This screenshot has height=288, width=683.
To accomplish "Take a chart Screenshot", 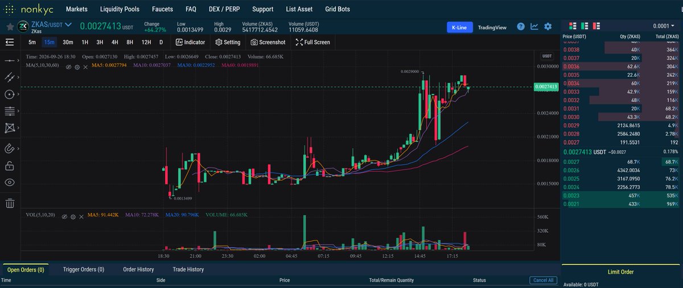I will [x=267, y=42].
